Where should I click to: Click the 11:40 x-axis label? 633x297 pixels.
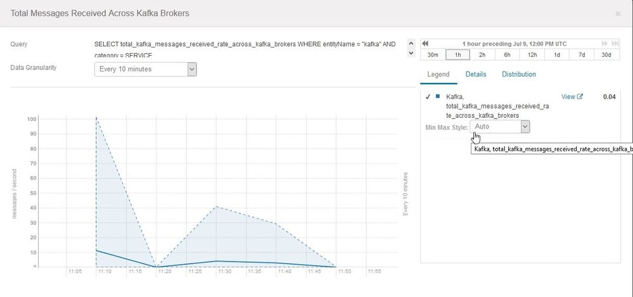pos(285,272)
